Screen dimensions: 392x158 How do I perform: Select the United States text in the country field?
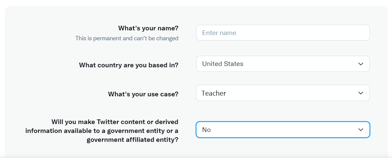pos(222,64)
